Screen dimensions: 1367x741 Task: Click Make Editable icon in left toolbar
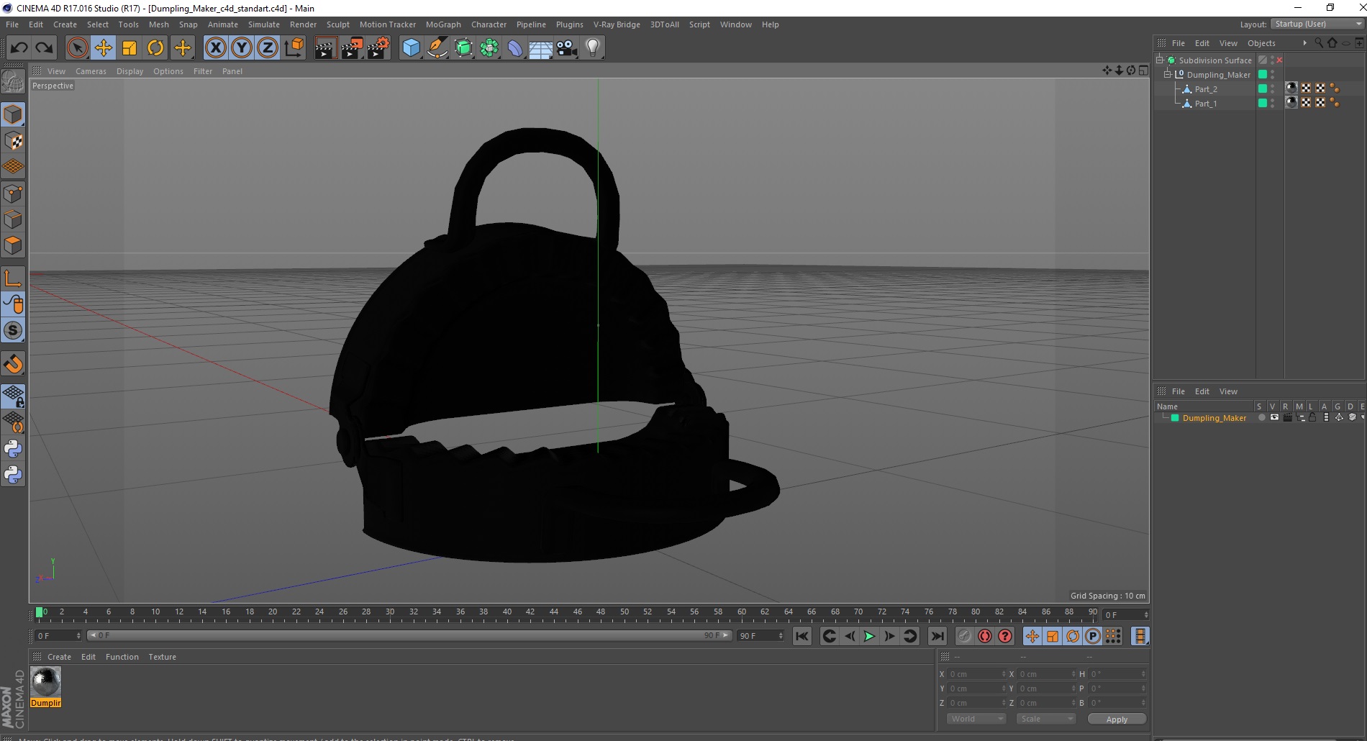click(13, 82)
